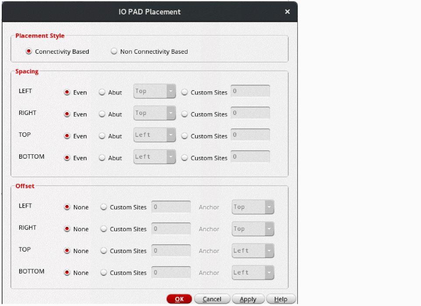Image resolution: width=421 pixels, height=306 pixels.
Task: Click the TOP offset custom sites field
Action: 171,250
